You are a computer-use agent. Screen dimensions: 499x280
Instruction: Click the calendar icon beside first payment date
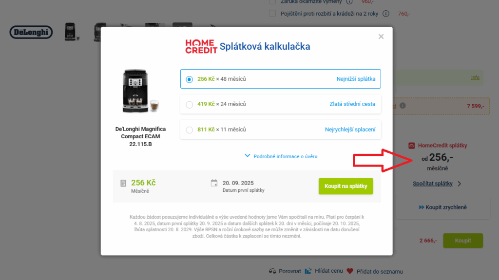[214, 183]
